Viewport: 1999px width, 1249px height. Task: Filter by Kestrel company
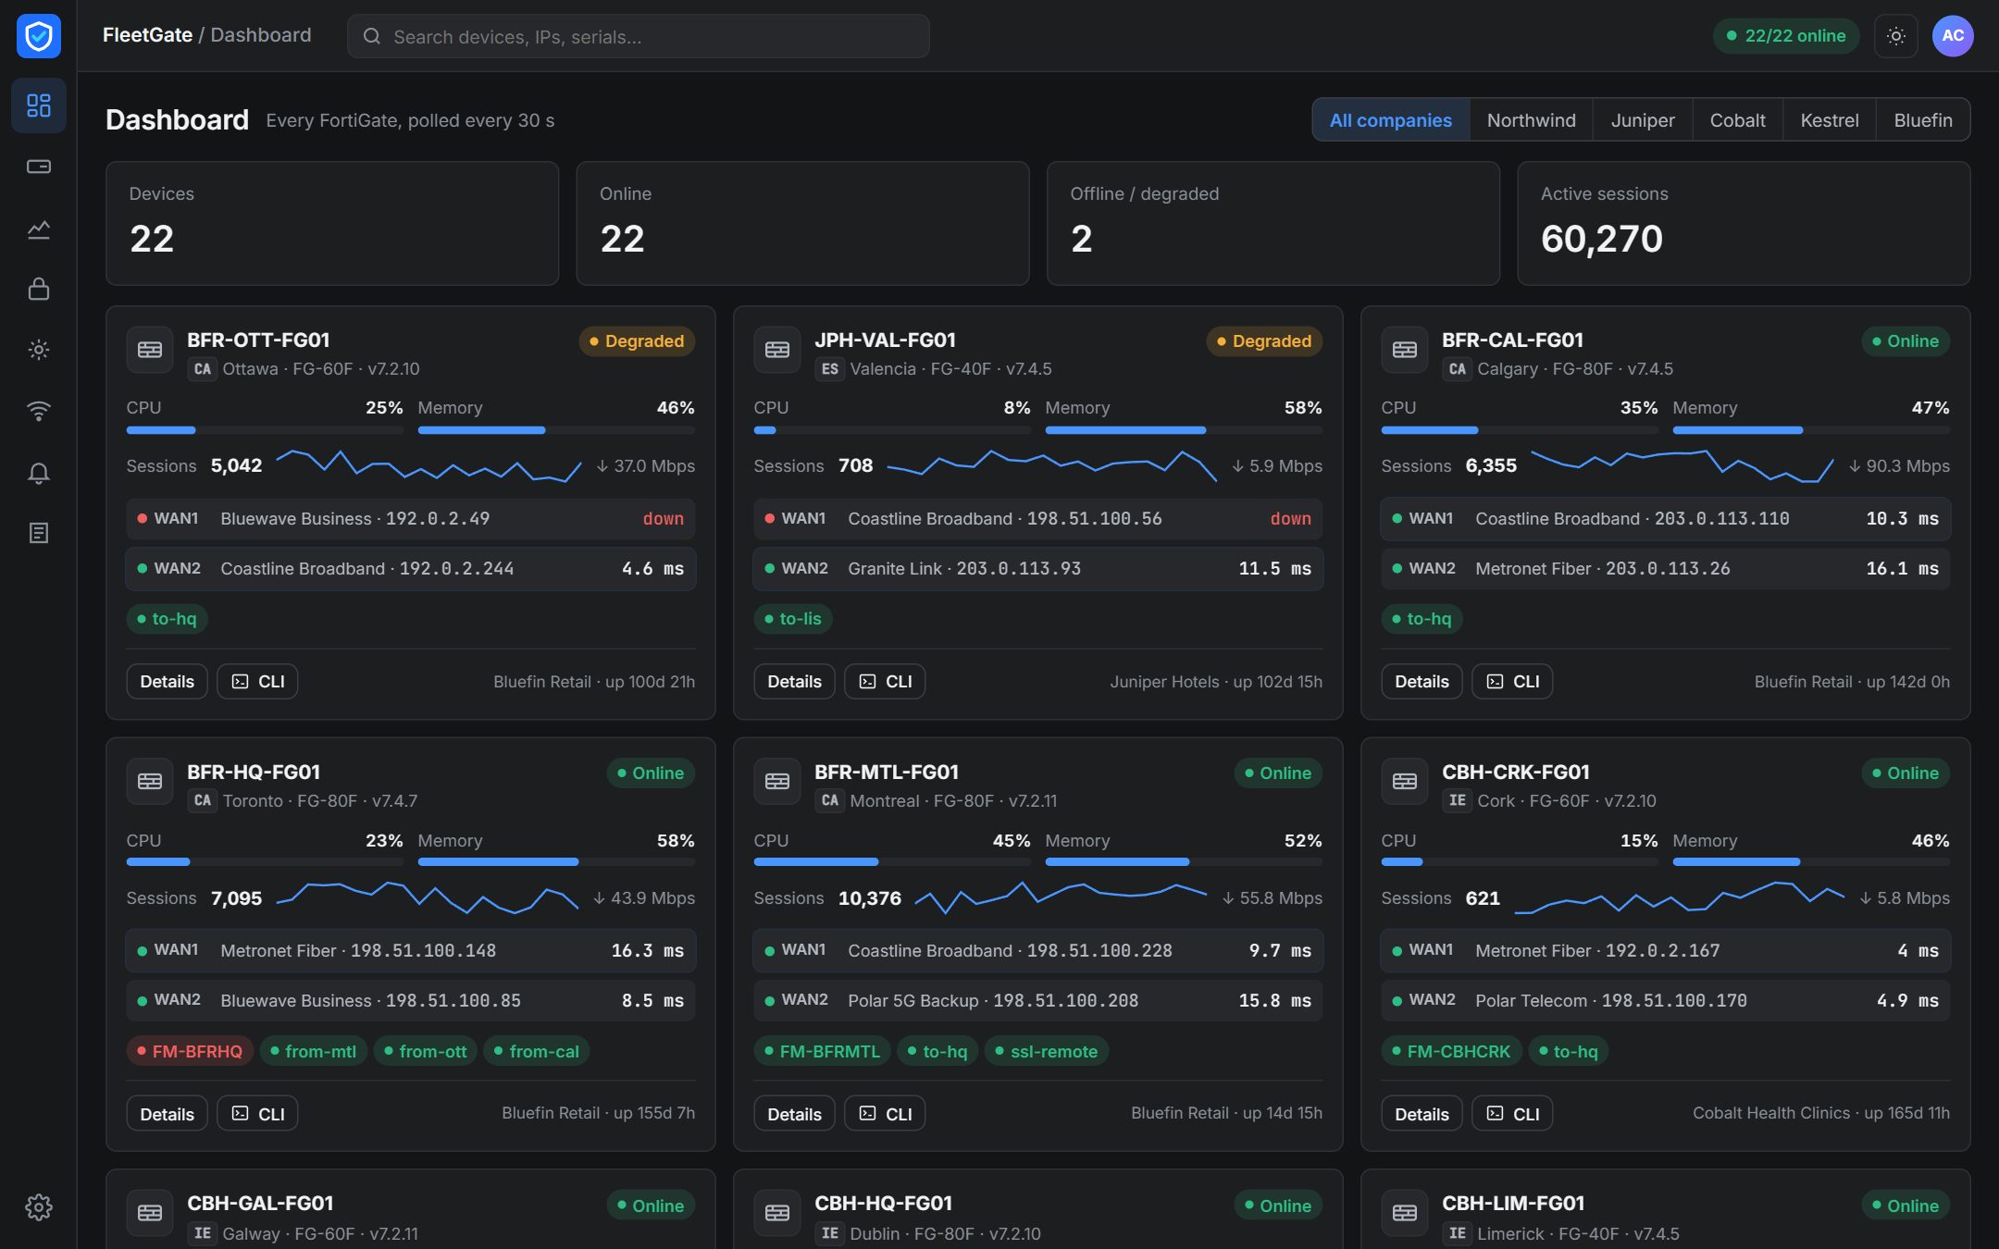point(1829,120)
